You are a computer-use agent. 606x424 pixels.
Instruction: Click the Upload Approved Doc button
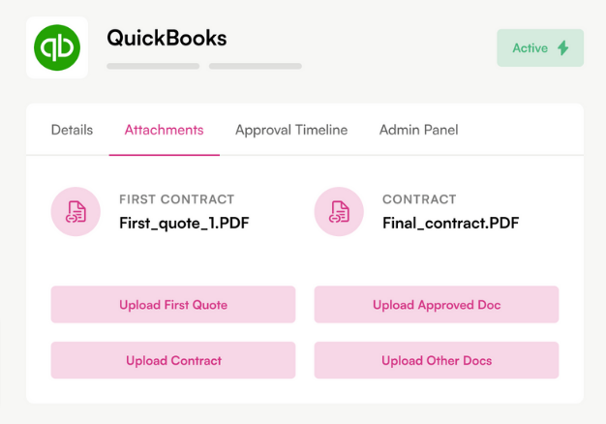[x=437, y=305]
